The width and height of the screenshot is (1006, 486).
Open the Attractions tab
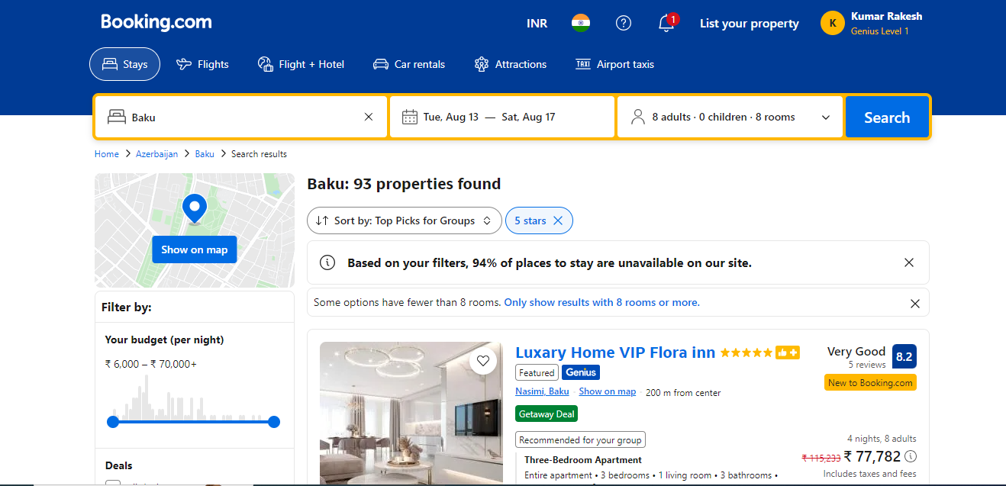pyautogui.click(x=510, y=64)
